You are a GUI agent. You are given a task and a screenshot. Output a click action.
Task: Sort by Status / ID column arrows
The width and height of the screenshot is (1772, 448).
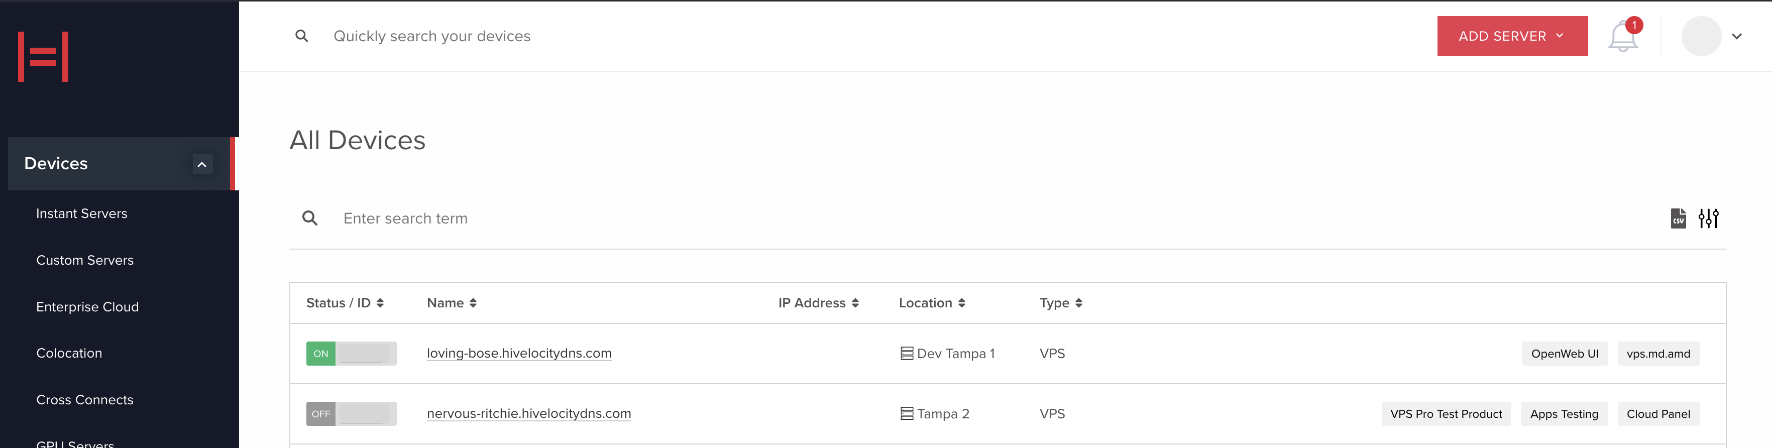(380, 303)
